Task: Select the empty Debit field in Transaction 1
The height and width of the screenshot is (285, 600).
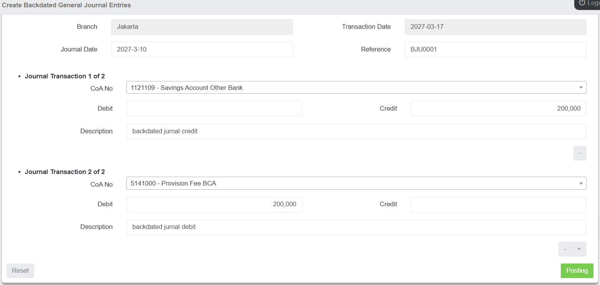Action: 214,108
